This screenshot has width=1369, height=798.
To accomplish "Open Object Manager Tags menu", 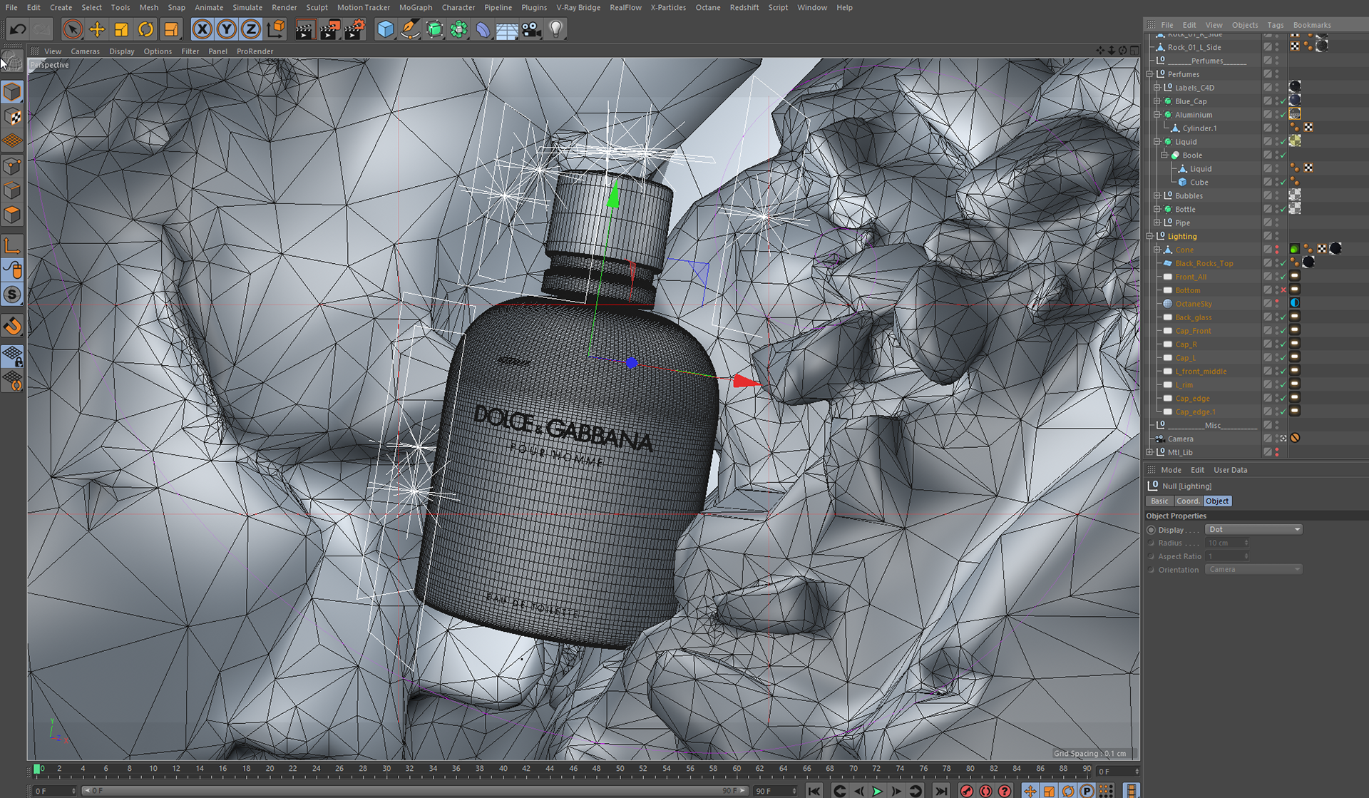I will pyautogui.click(x=1276, y=25).
